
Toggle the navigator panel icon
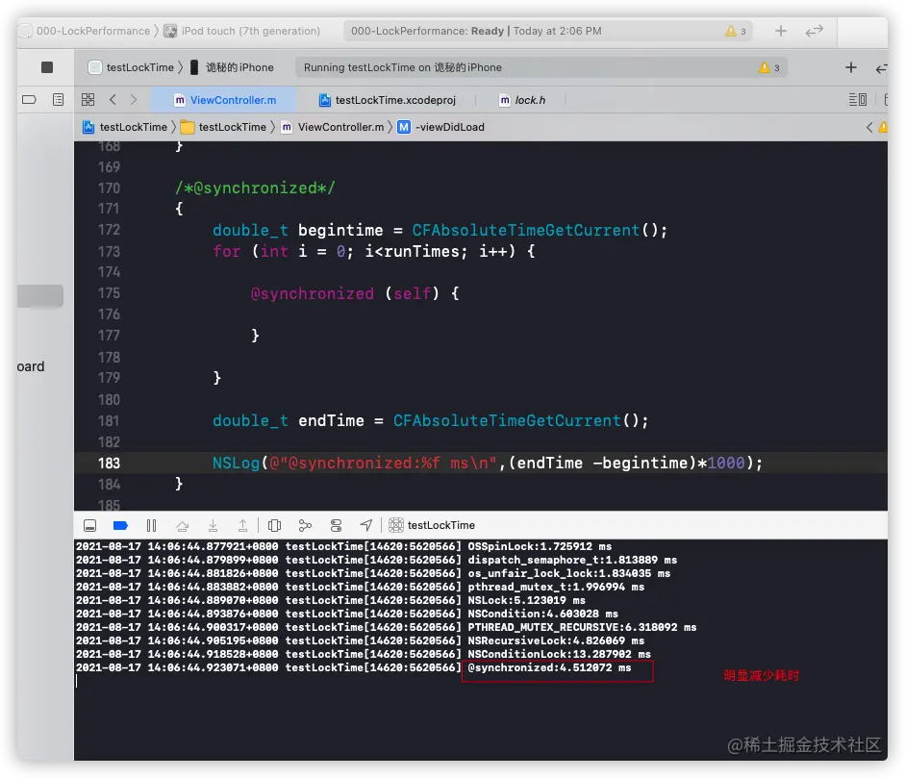[x=29, y=100]
